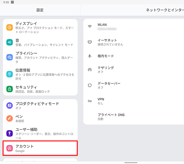Open ディスプレイ settings
184x164 pixels.
[x=40, y=27]
